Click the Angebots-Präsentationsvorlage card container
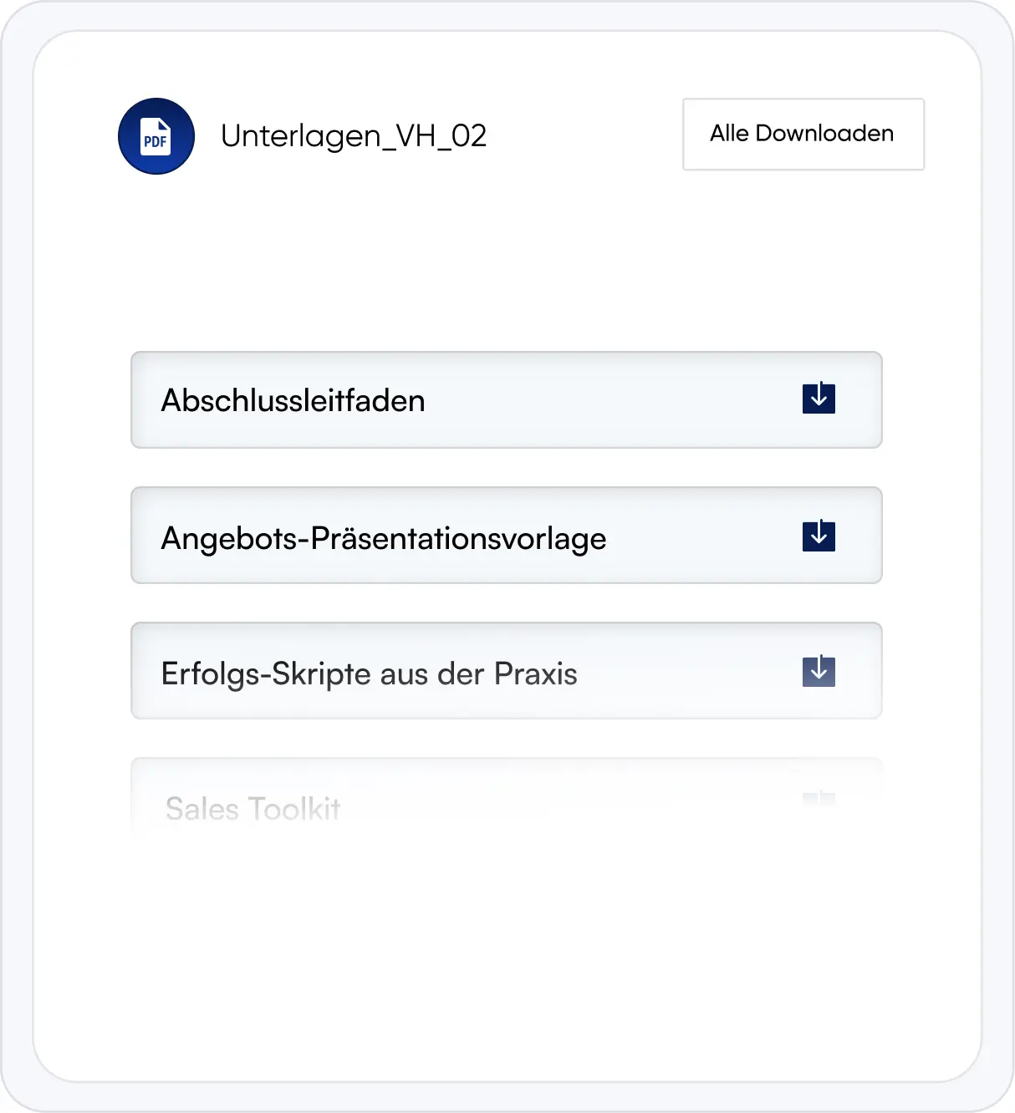Viewport: 1015px width, 1113px height. tap(507, 535)
